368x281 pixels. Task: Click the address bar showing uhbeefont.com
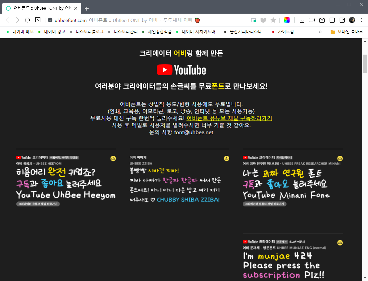(x=145, y=20)
